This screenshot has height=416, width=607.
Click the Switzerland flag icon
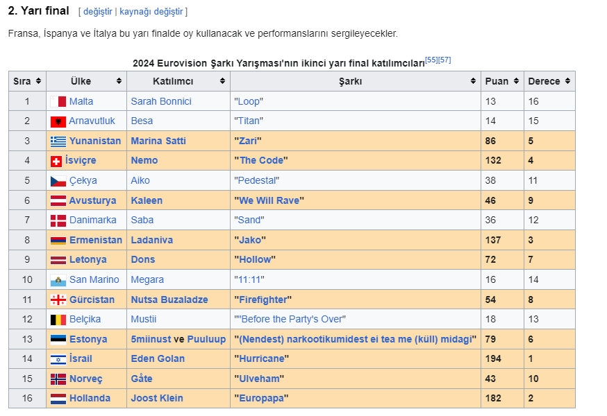click(x=56, y=161)
